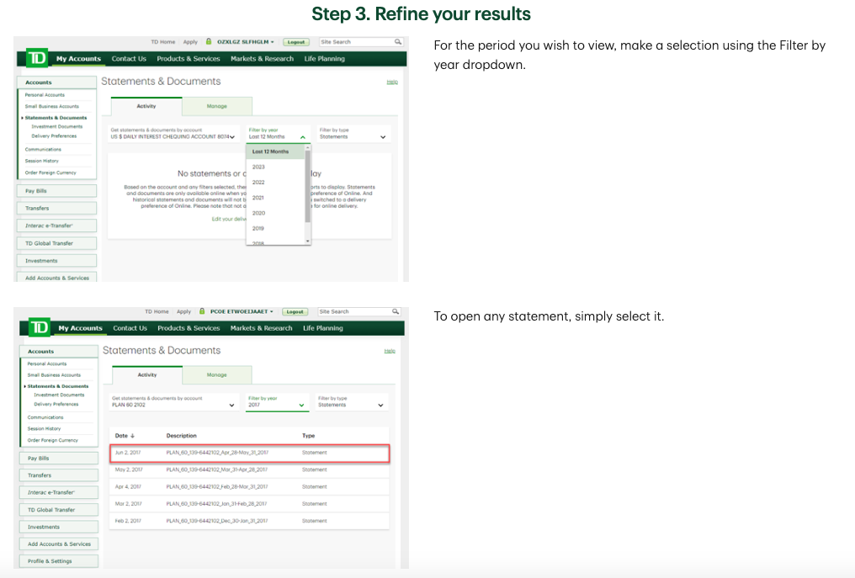Click Pay Bills in top screenshot's sidebar
This screenshot has width=855, height=578.
click(x=56, y=191)
